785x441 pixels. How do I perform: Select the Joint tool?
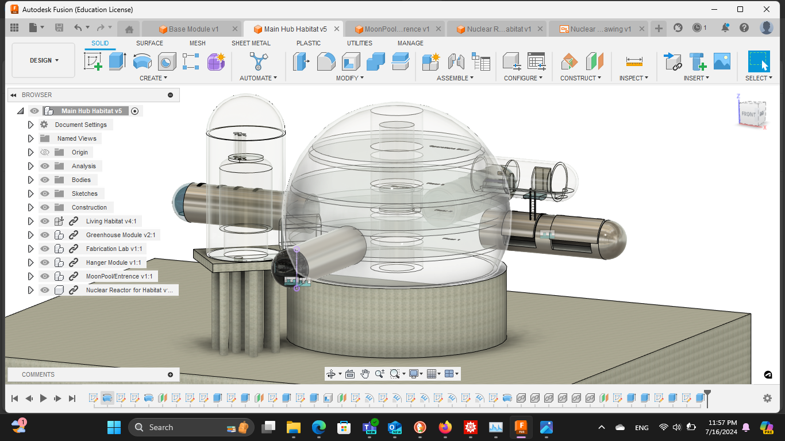[455, 61]
